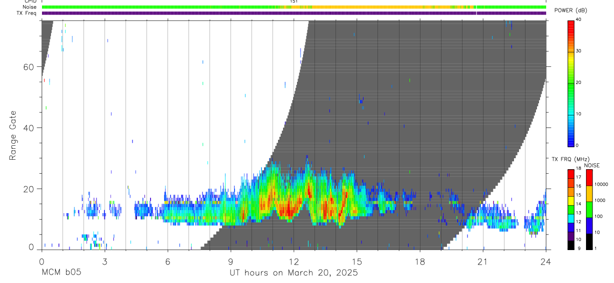Click the 40 label on POWER scale
This screenshot has width=614, height=283.
[579, 20]
